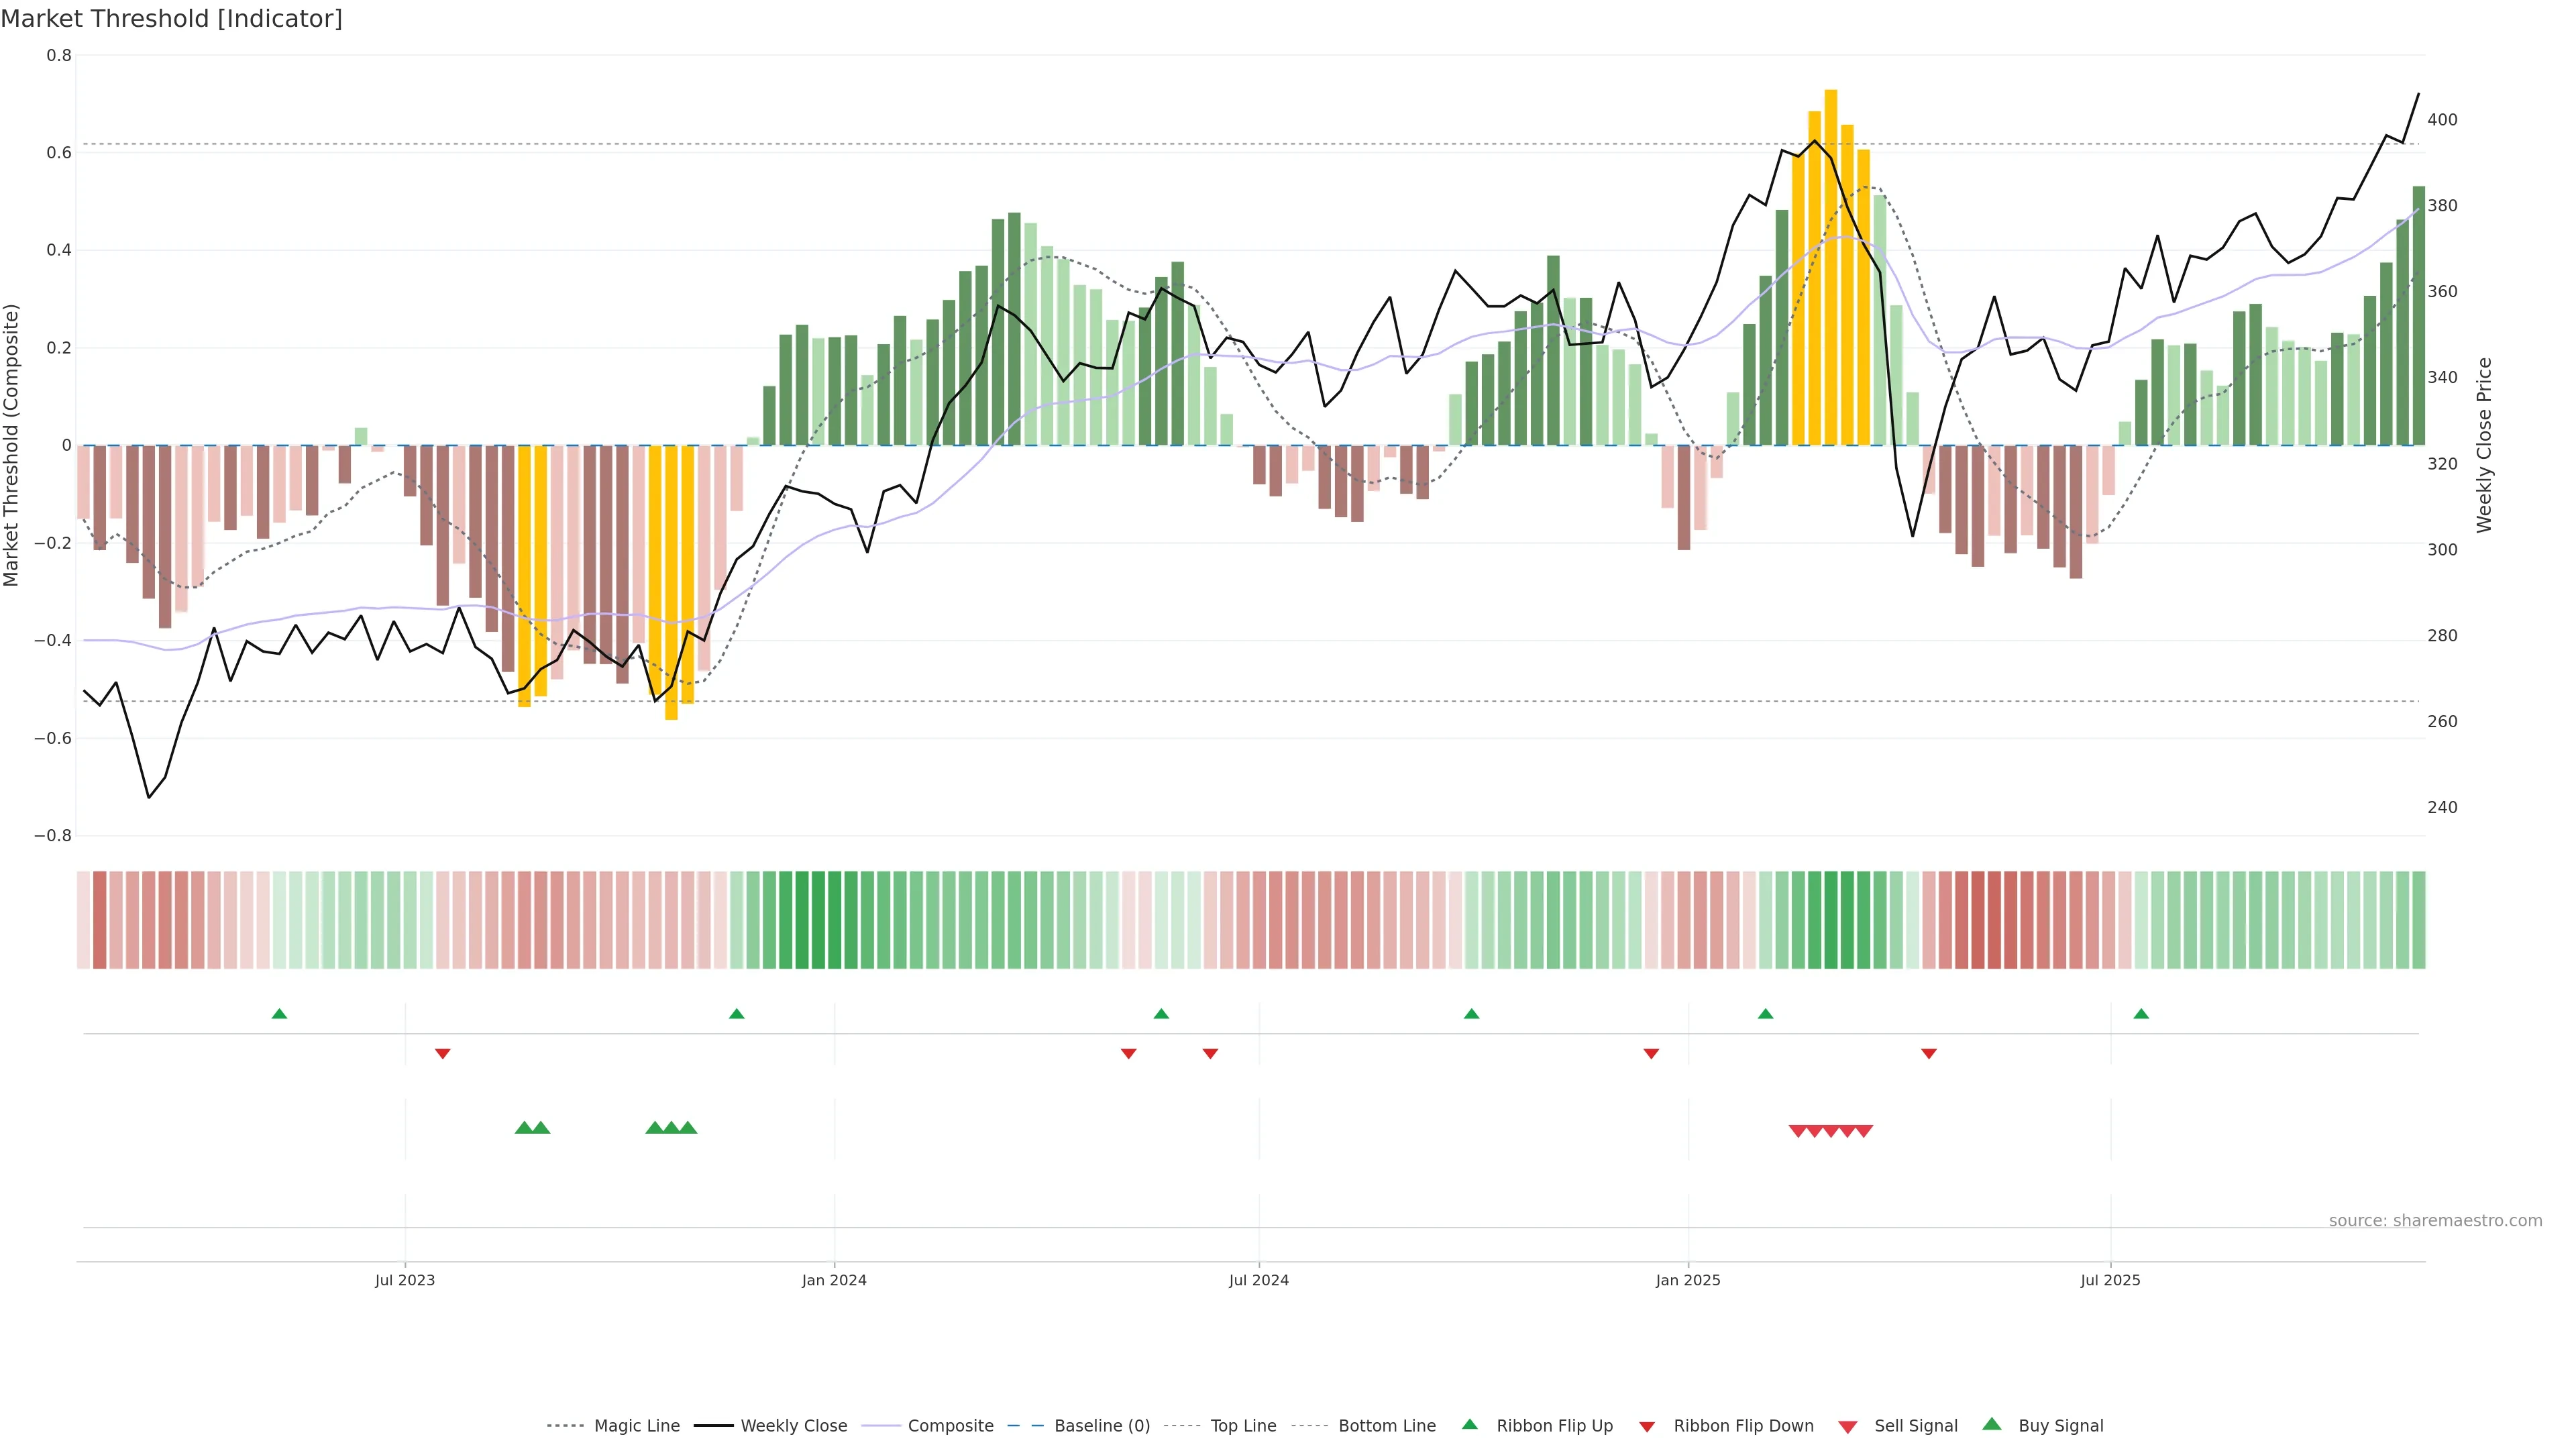Click the Weekly Close Price axis title

pos(2484,445)
